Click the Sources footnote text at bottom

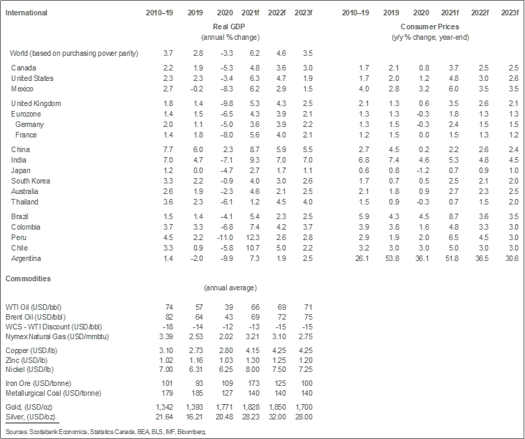[105, 432]
